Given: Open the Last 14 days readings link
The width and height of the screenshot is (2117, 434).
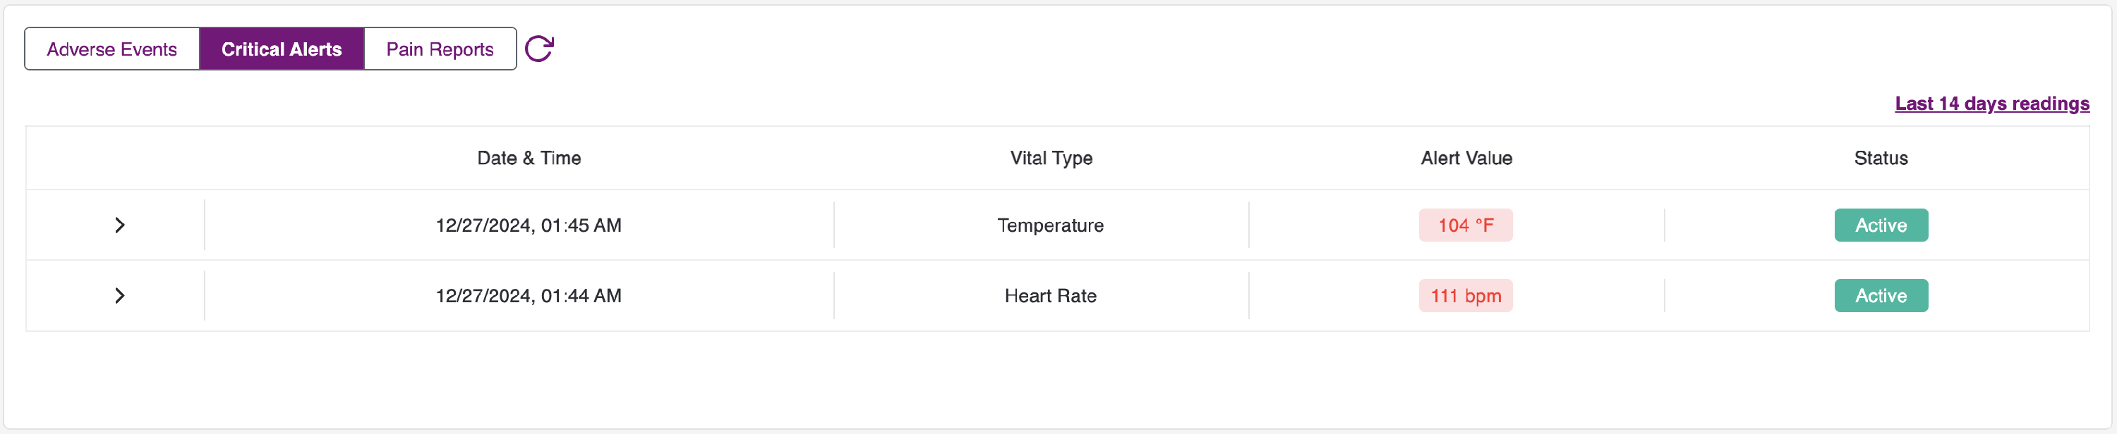Looking at the screenshot, I should (x=1991, y=104).
